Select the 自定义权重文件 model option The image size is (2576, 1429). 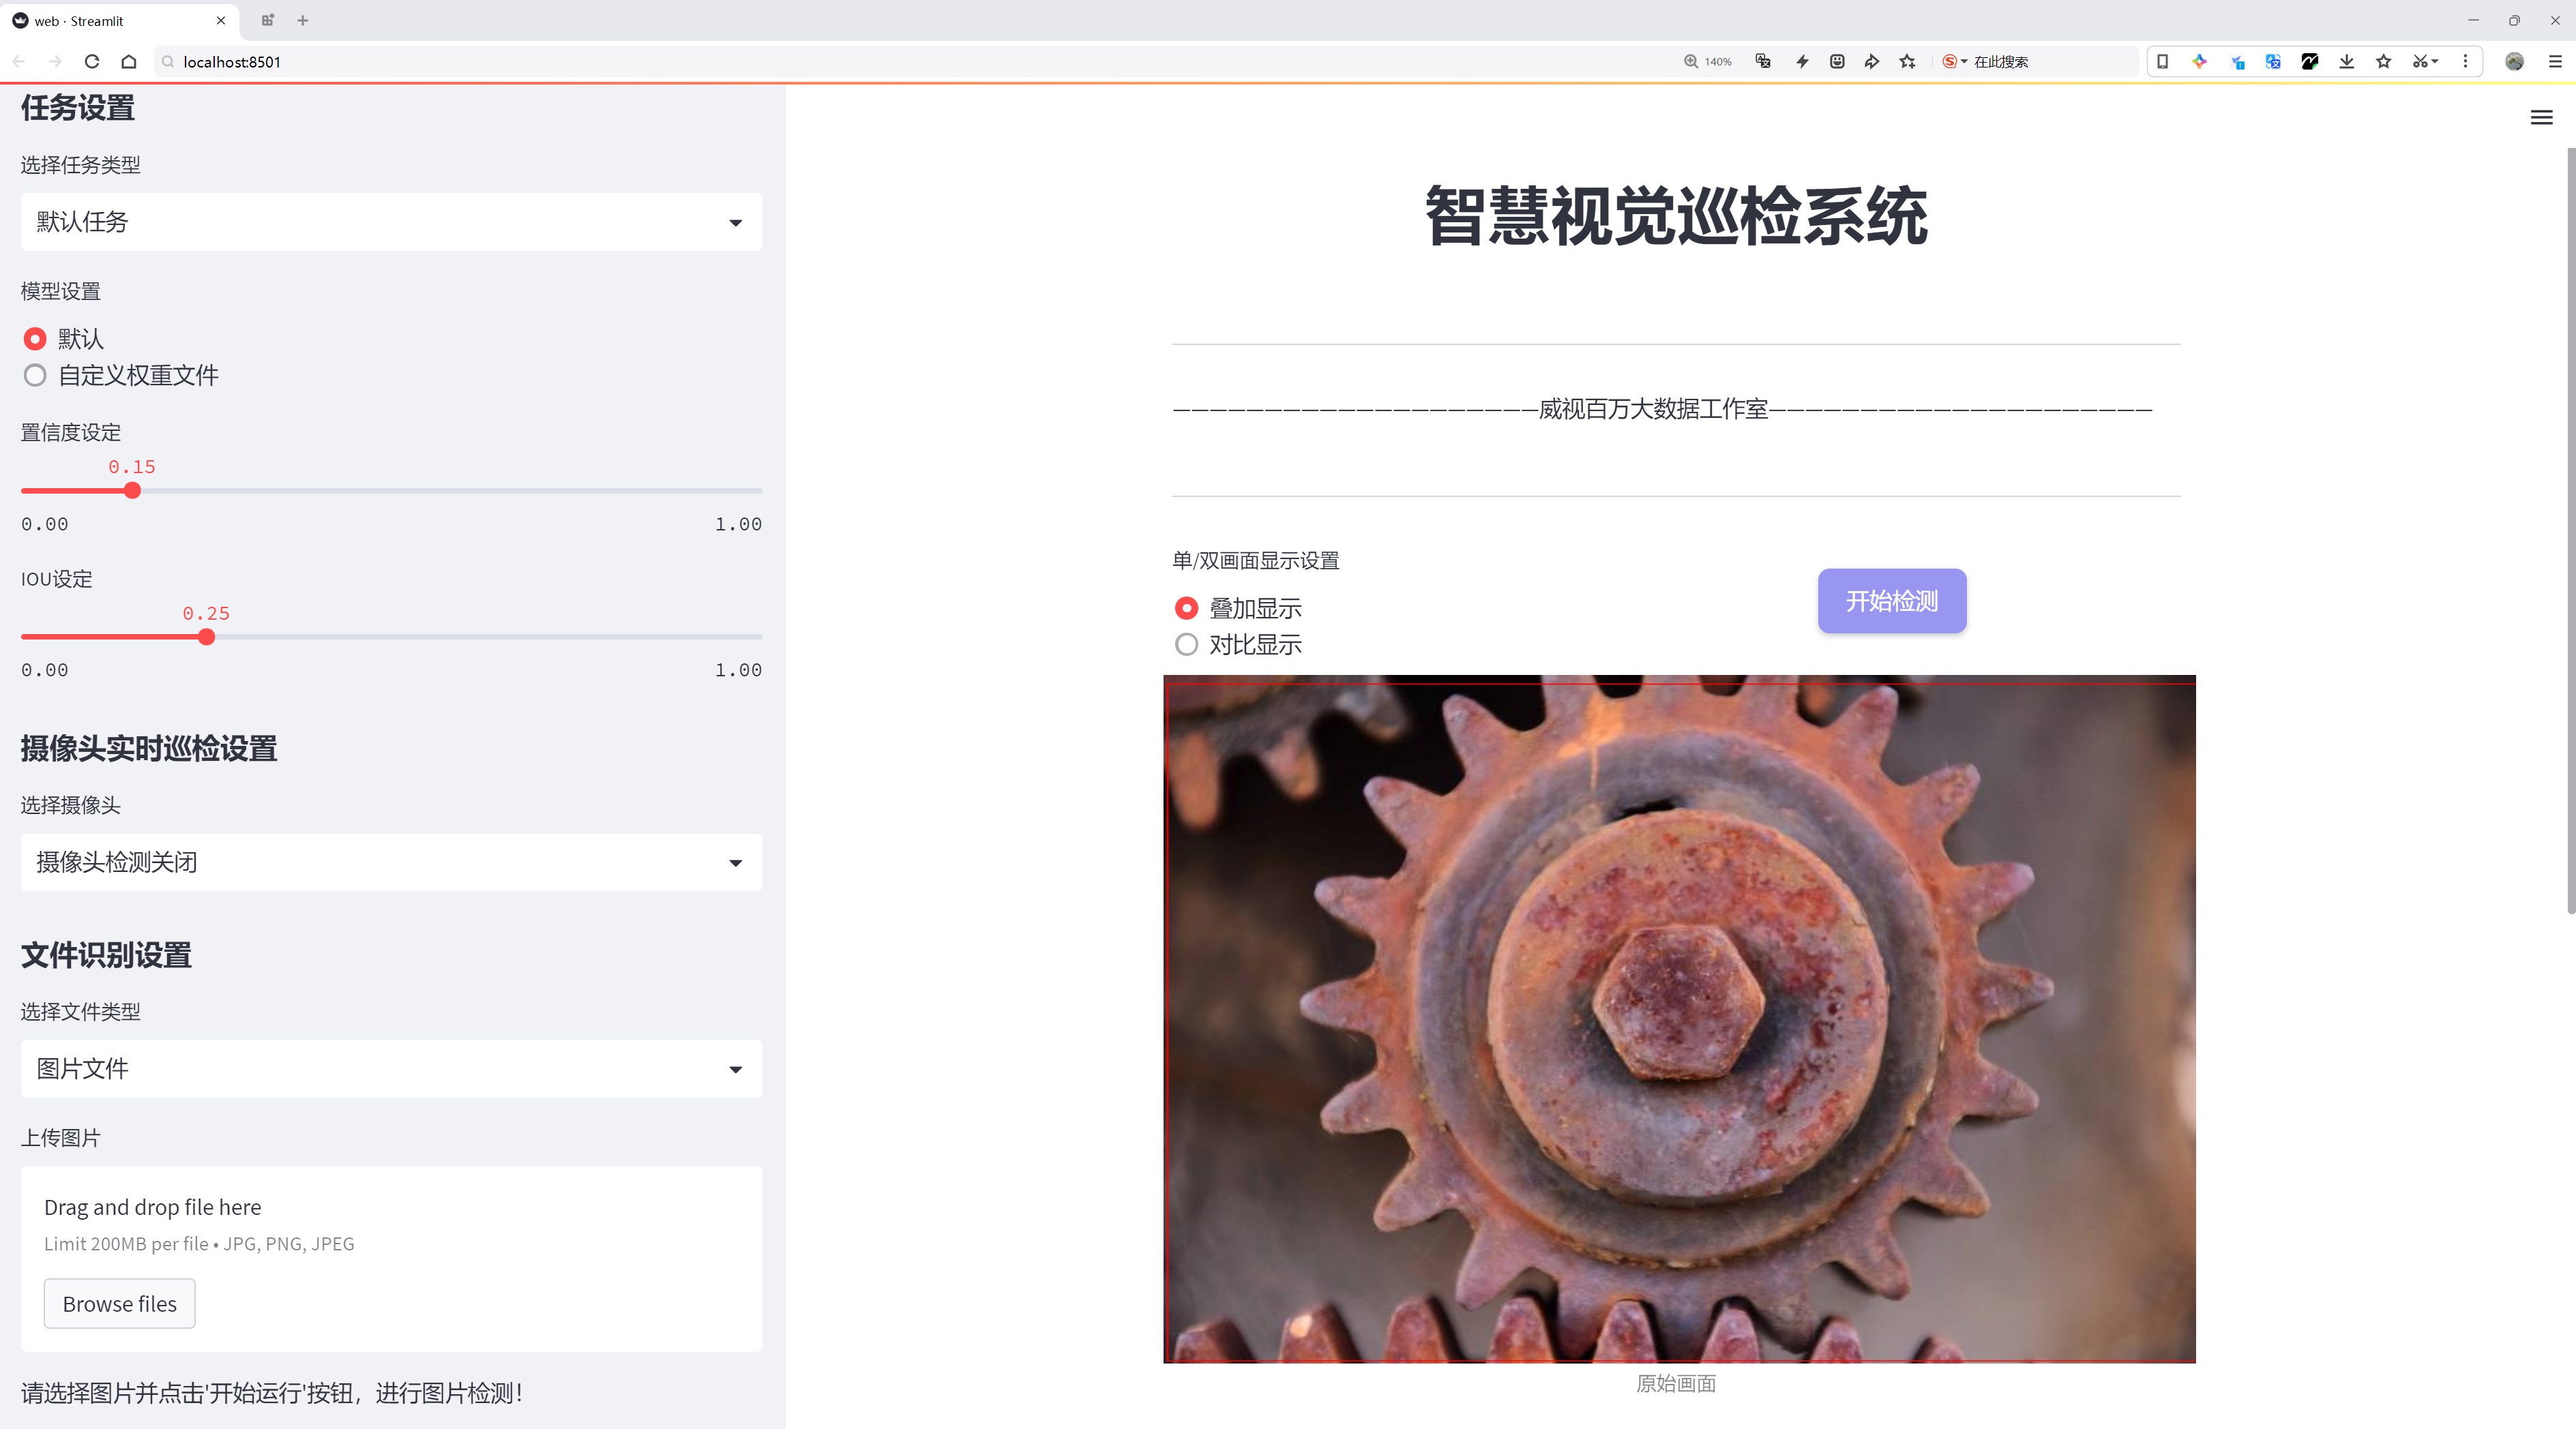[36, 376]
